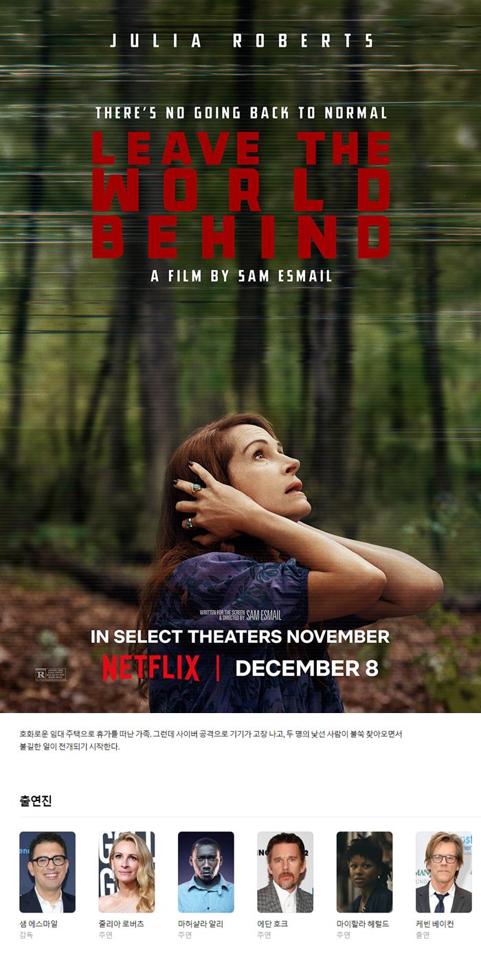Click the 마이할라 헤럴드 name text
This screenshot has width=481, height=962.
tap(363, 924)
